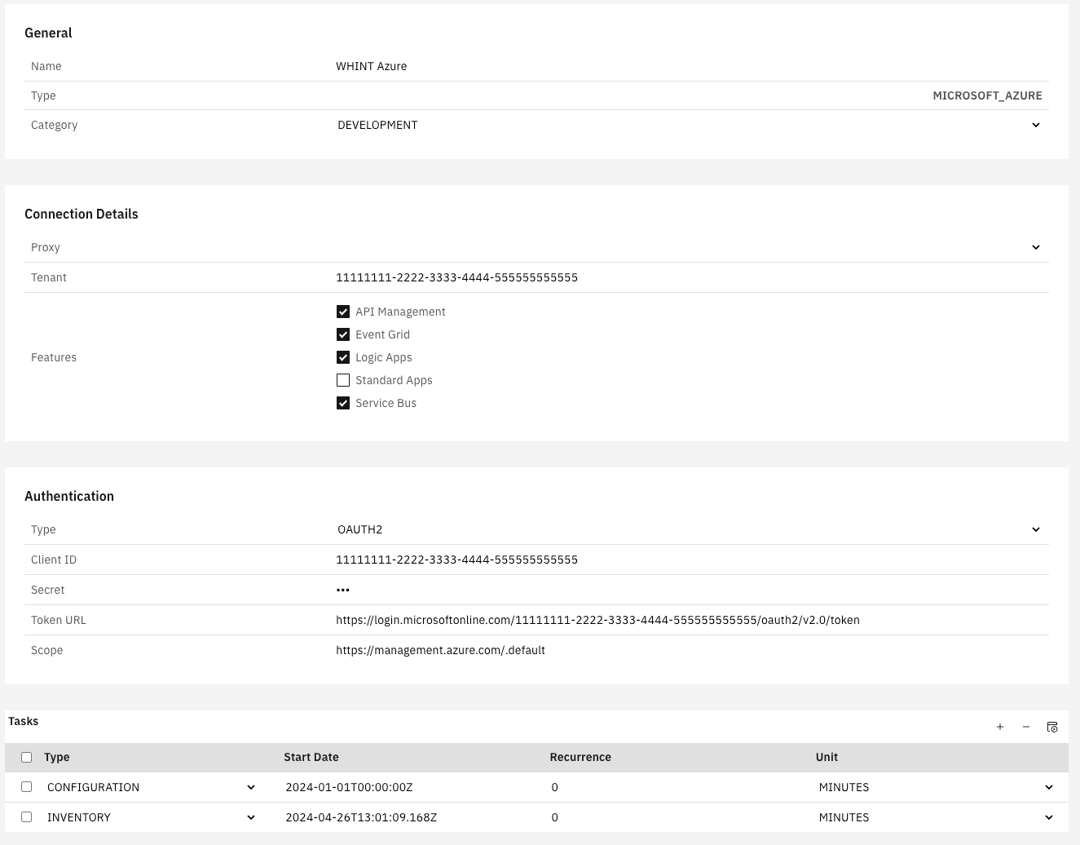Enable the Standard Apps checkbox

pos(343,380)
